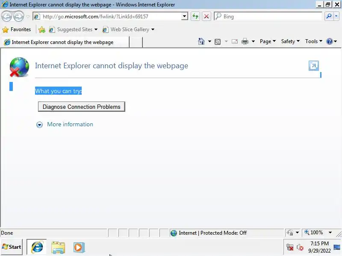
Task: Open zoom level dropdown arrow
Action: [x=330, y=233]
